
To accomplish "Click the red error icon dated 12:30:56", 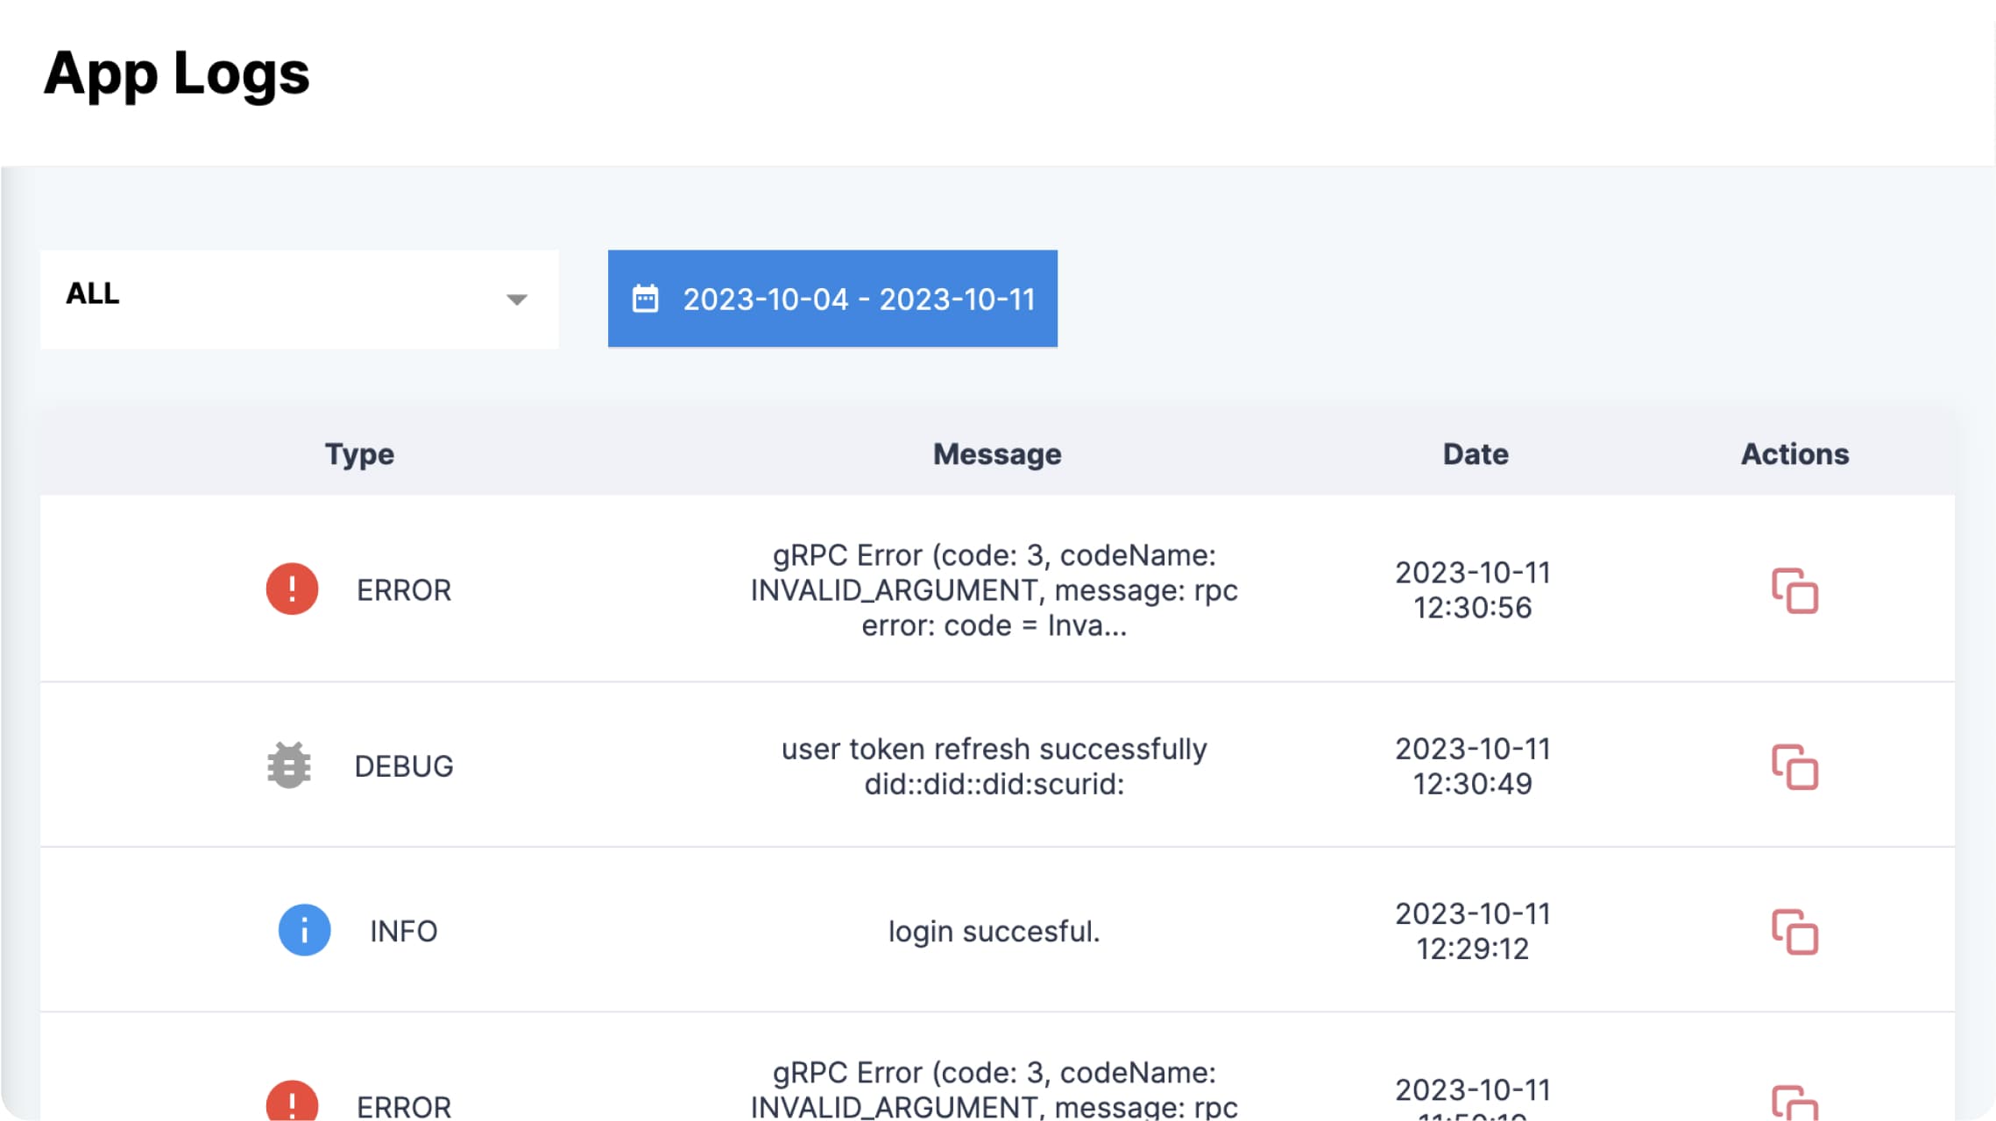I will coord(292,589).
